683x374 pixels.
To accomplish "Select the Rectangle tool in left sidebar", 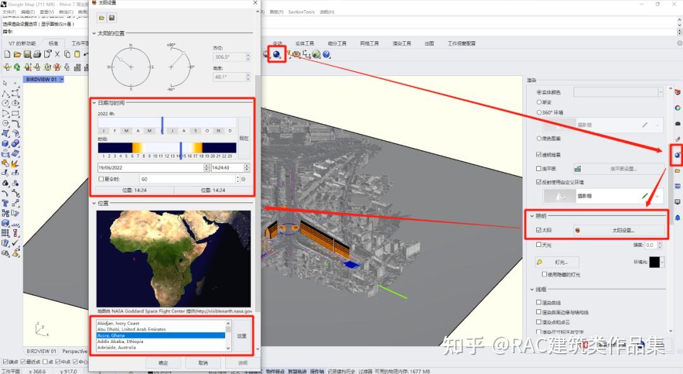I will click(15, 113).
